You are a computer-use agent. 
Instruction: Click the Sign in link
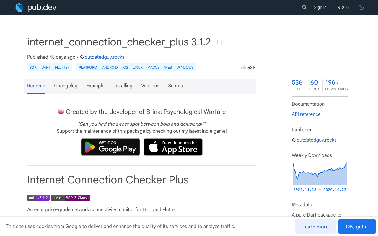(x=320, y=7)
